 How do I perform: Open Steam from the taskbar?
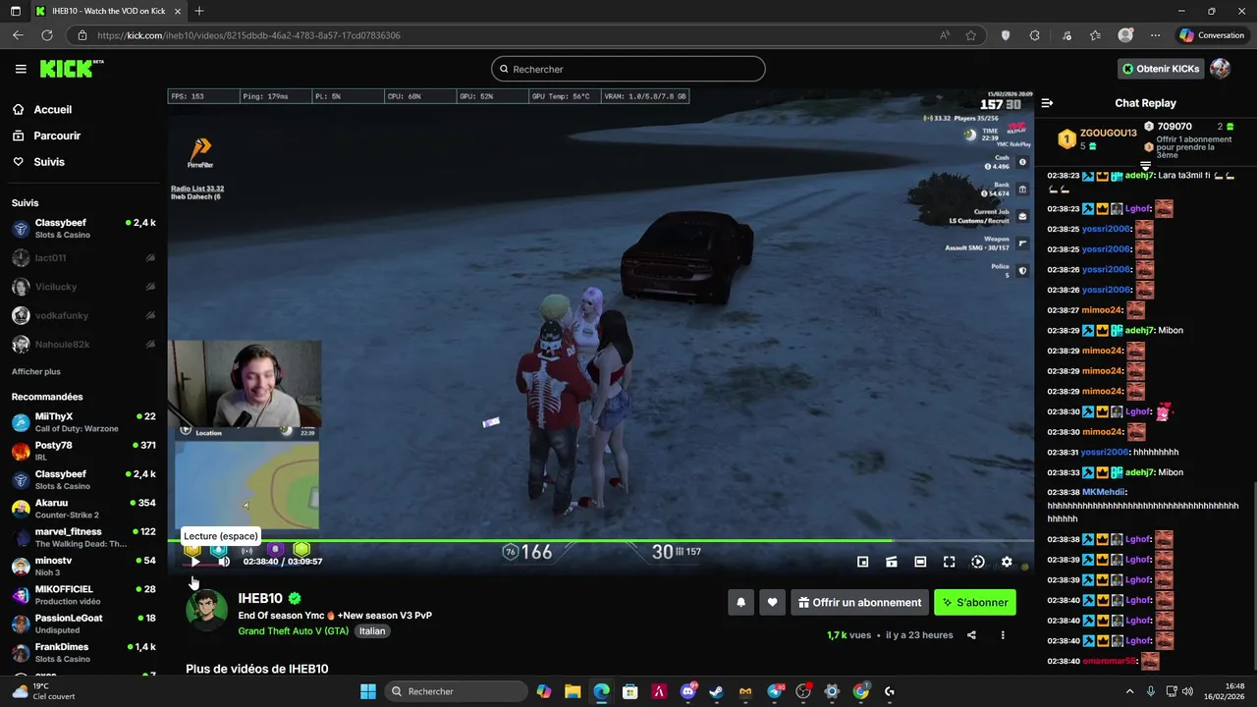click(x=716, y=691)
